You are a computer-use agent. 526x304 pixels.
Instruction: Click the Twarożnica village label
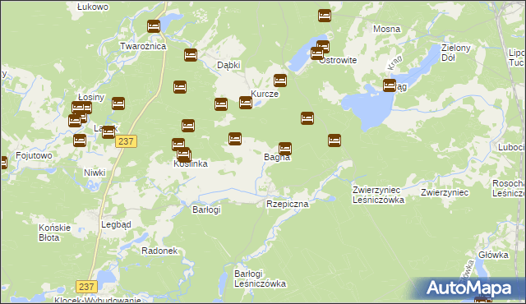point(143,46)
